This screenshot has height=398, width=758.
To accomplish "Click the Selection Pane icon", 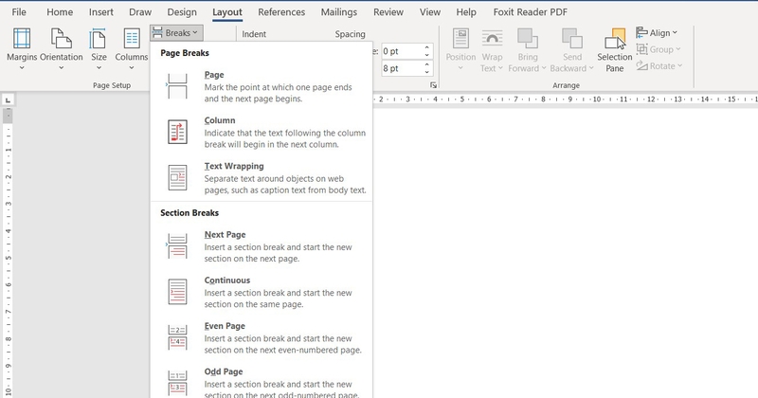I will [x=614, y=39].
